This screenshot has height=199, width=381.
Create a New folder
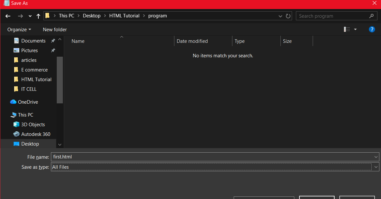pyautogui.click(x=55, y=30)
